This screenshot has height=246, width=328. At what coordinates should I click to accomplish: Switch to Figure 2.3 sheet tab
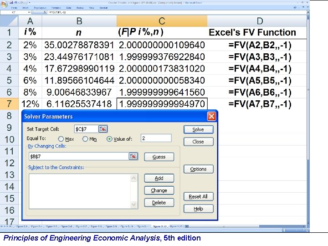(21, 226)
